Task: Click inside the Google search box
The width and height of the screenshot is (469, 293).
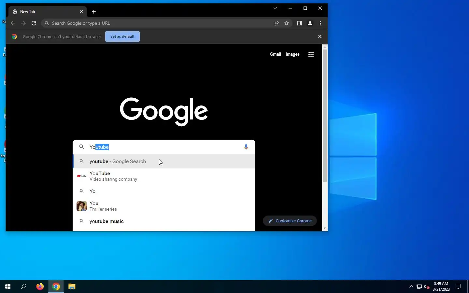Action: [164, 147]
